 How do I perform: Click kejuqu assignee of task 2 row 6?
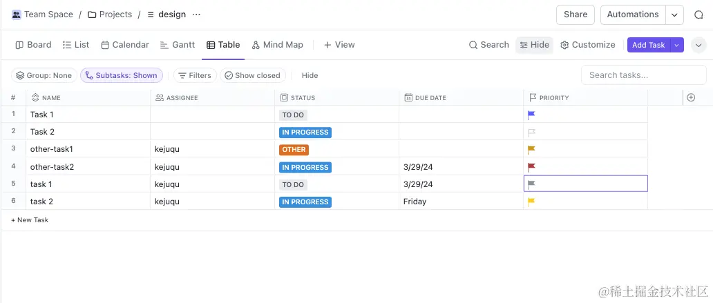[x=167, y=202]
